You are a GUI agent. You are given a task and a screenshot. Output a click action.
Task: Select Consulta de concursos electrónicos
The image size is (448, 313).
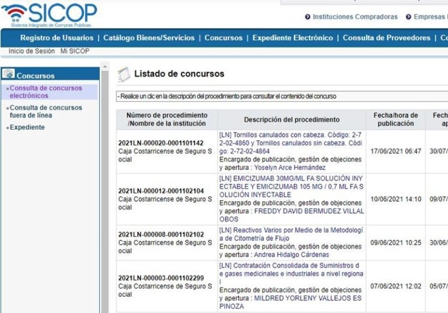pos(45,92)
